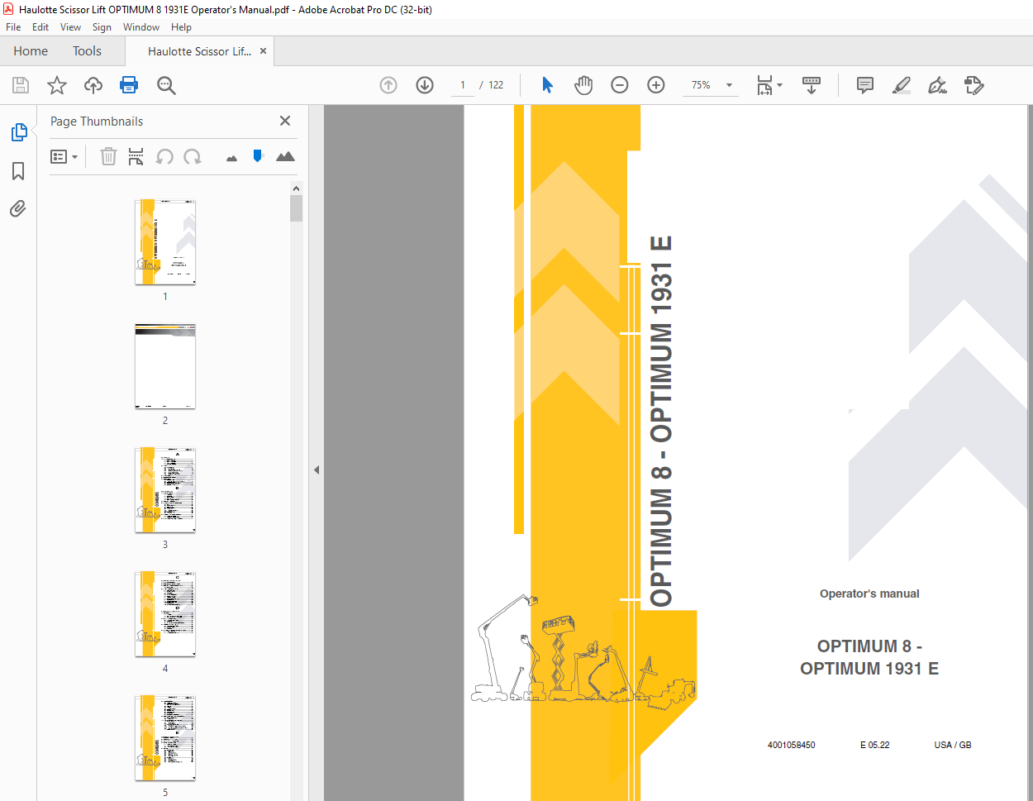Enlarge thumbnail size large mountain icon
This screenshot has width=1033, height=801.
(285, 156)
